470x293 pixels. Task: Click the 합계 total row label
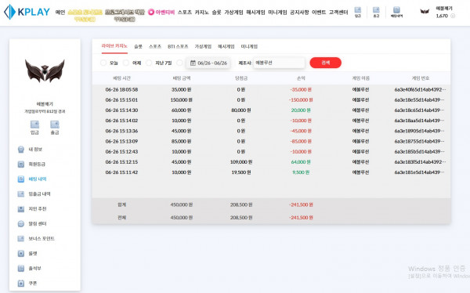[x=121, y=204]
